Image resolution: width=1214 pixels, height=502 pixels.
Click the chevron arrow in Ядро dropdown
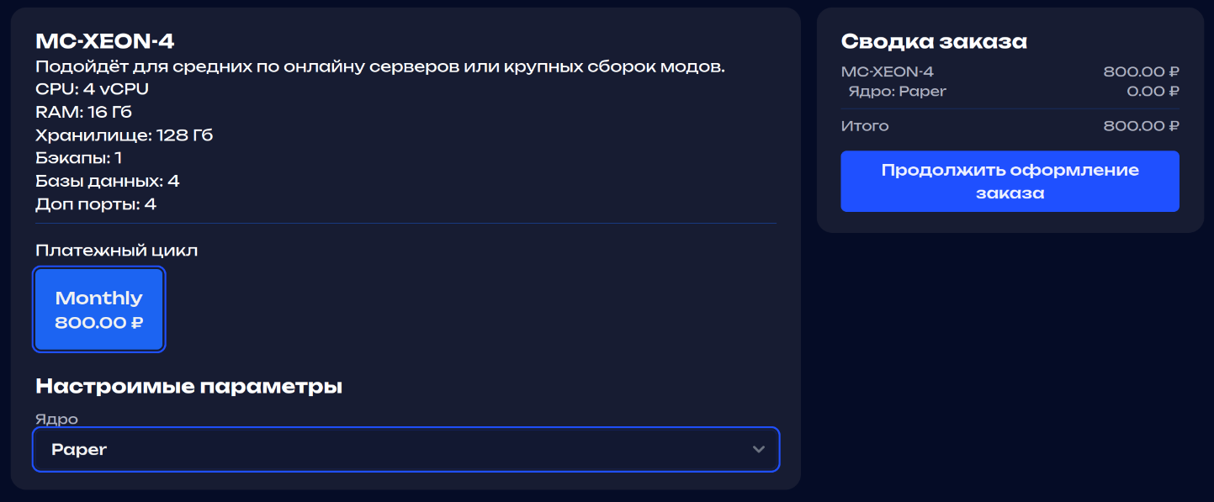(759, 450)
